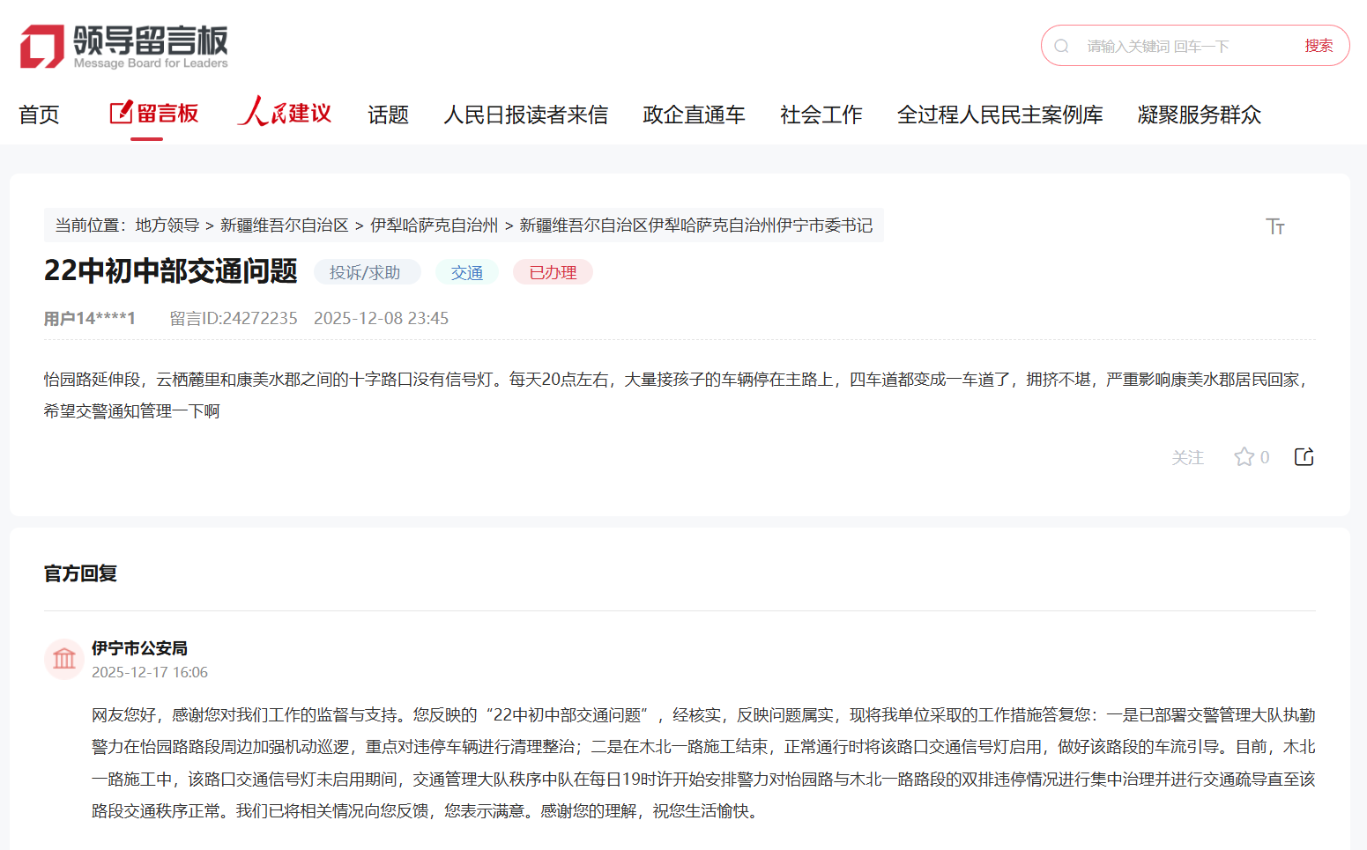Click the 领导留言板 site logo

tap(123, 46)
